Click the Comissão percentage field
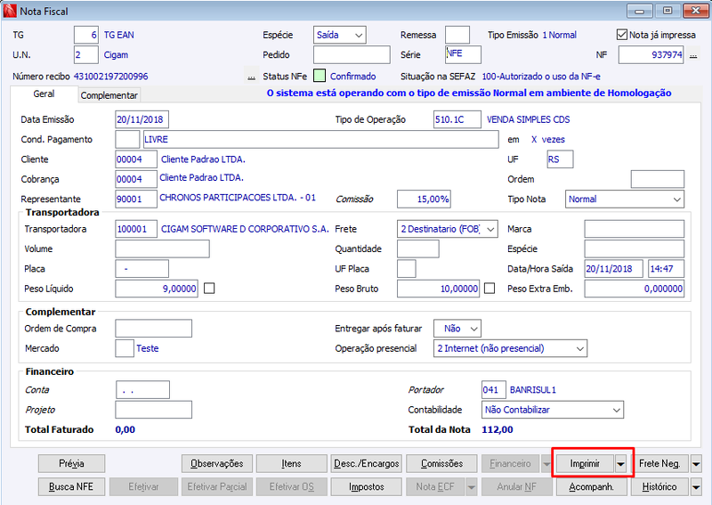Viewport: 712px width, 505px height. tap(425, 200)
